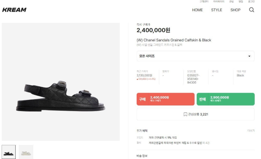Click 로그인 login link
This screenshot has width=261, height=159.
(x=251, y=1)
